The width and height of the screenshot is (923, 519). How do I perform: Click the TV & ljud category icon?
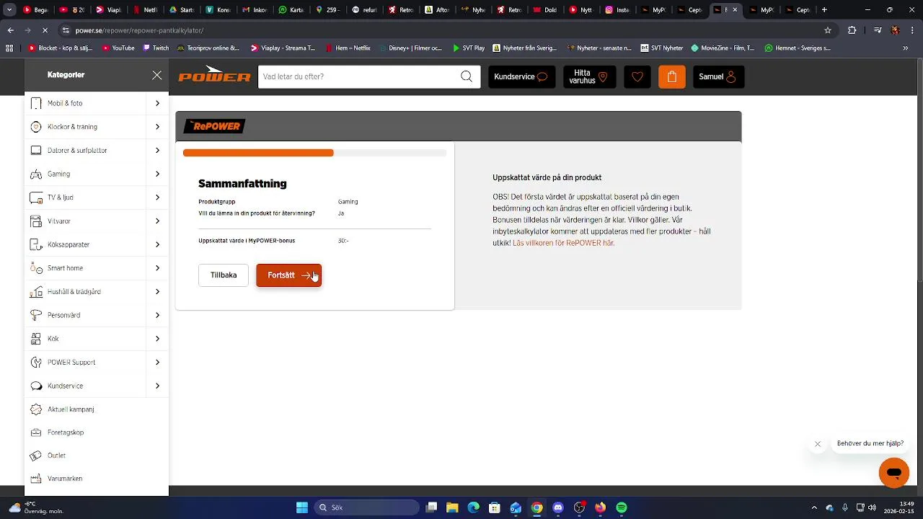pyautogui.click(x=36, y=198)
